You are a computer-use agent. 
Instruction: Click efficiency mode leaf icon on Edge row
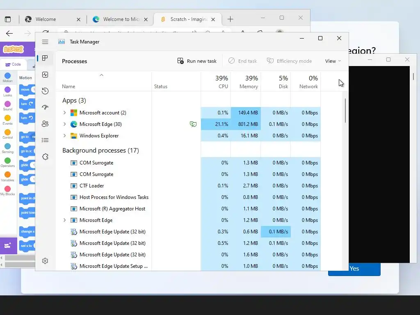coord(193,124)
